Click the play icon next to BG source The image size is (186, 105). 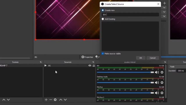[x=45, y=65]
